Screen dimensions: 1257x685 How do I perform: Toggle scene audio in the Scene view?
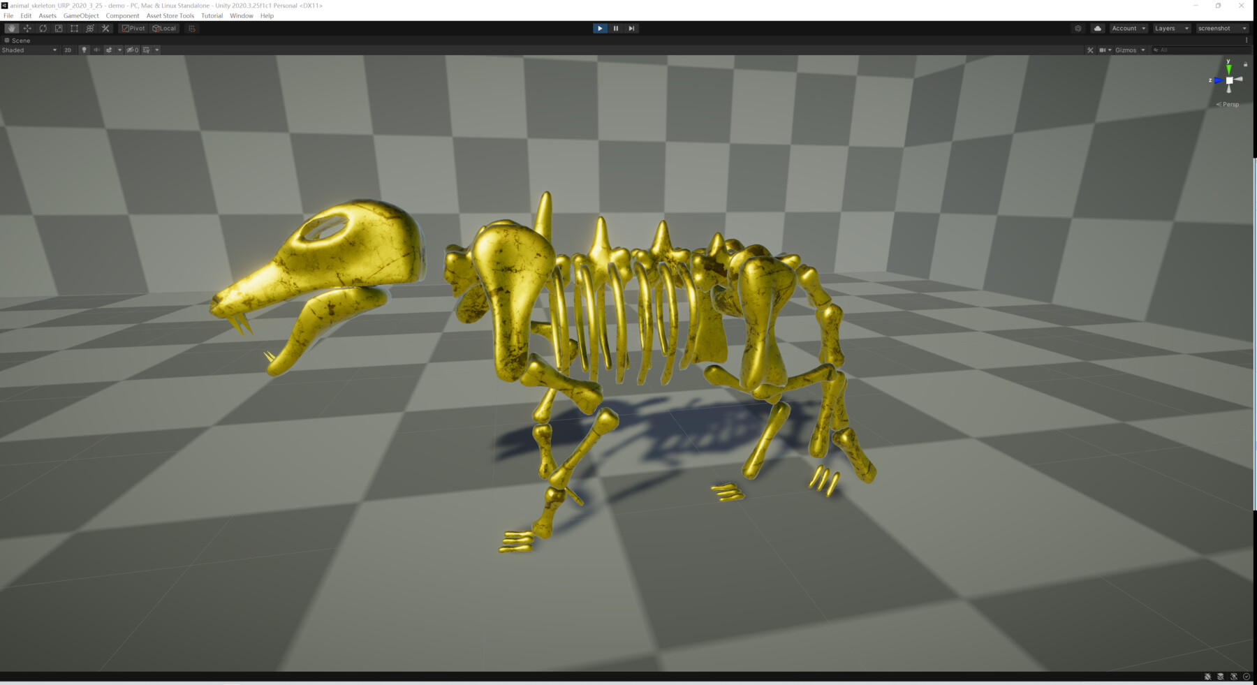(96, 50)
